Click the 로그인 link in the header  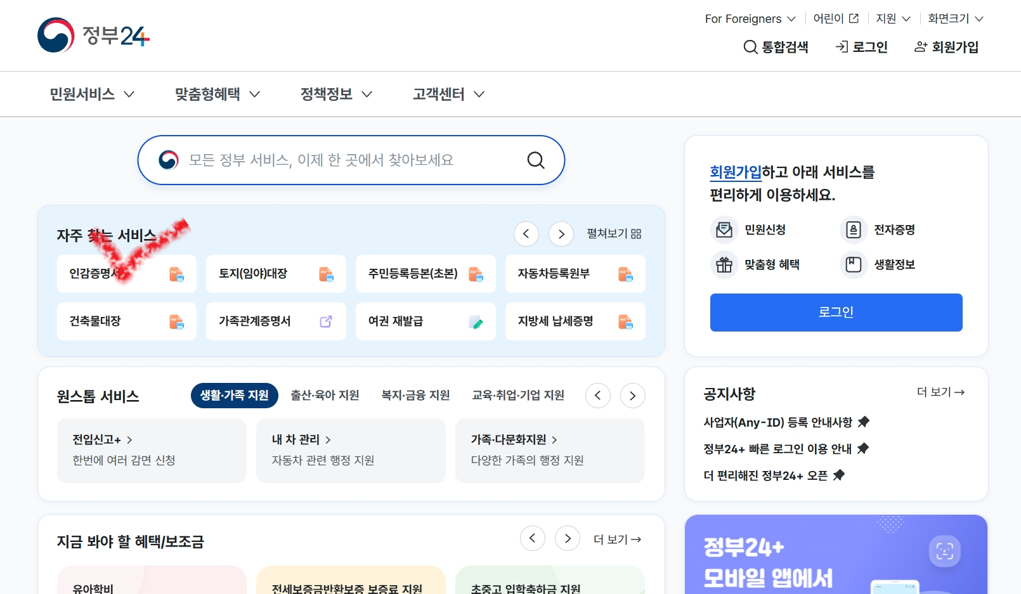(862, 47)
